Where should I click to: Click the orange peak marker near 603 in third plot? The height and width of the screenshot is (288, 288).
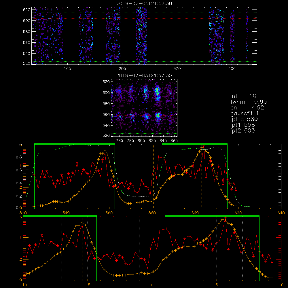(x=202, y=147)
